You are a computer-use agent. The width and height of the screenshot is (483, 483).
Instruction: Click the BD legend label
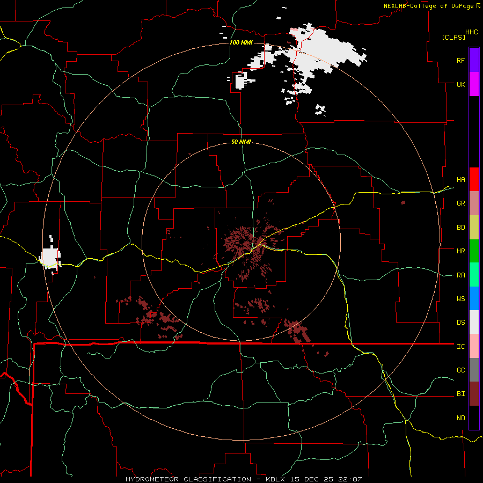(460, 228)
